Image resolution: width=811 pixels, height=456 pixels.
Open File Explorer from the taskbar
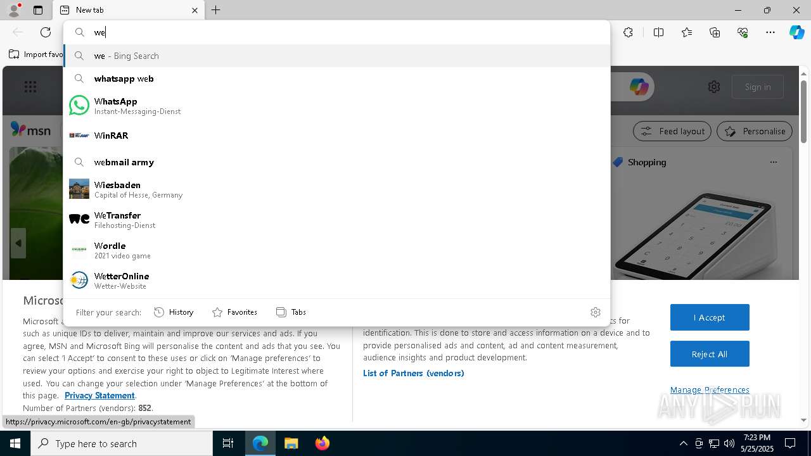click(291, 443)
